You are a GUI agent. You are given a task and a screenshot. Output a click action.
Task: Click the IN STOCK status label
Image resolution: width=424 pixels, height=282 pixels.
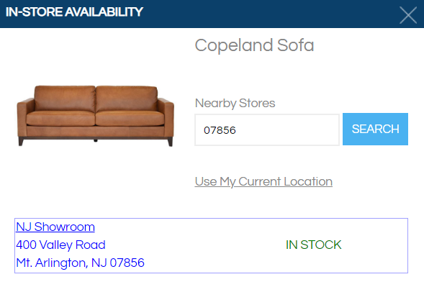(313, 245)
